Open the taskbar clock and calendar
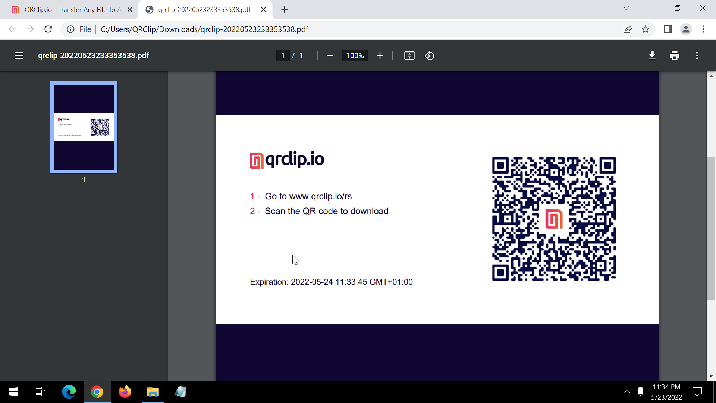 [x=667, y=392]
